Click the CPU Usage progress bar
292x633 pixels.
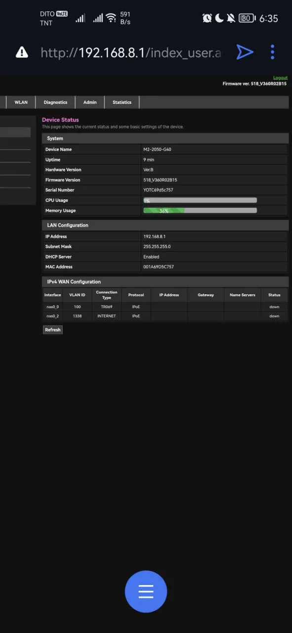[200, 200]
